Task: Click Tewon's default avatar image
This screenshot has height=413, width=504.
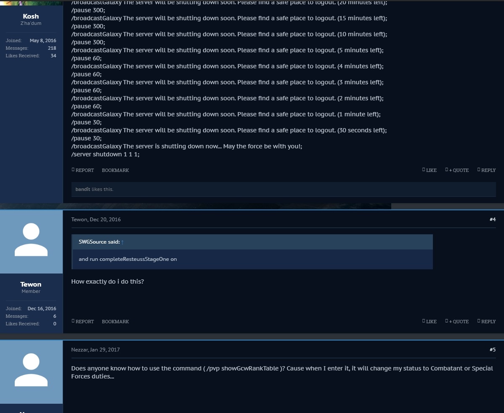Action: pyautogui.click(x=31, y=242)
